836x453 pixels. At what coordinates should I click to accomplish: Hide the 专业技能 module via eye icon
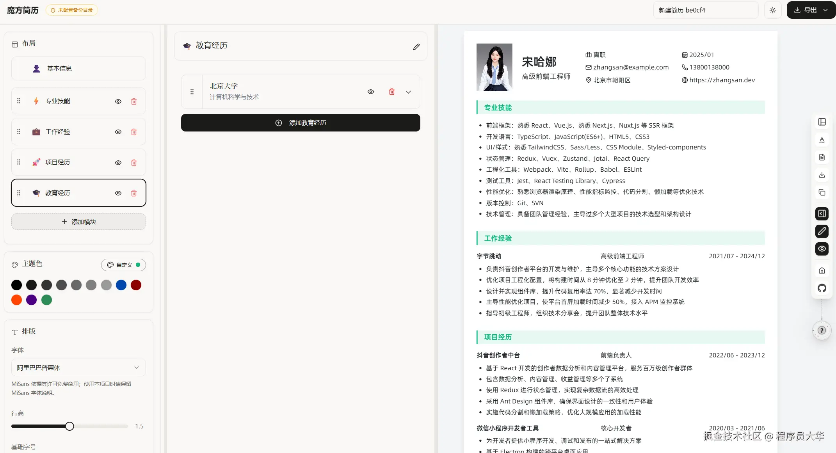118,101
